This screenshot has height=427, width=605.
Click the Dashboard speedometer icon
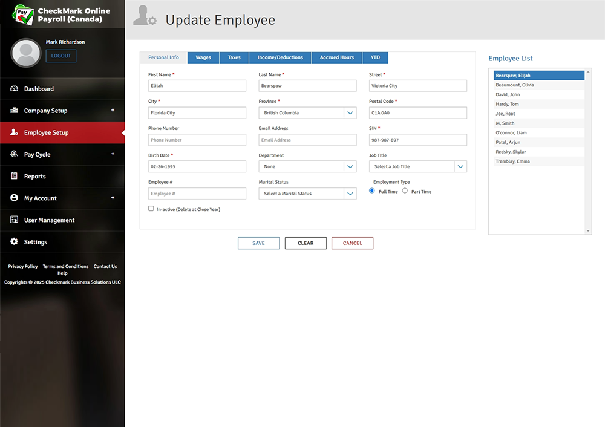coord(15,89)
